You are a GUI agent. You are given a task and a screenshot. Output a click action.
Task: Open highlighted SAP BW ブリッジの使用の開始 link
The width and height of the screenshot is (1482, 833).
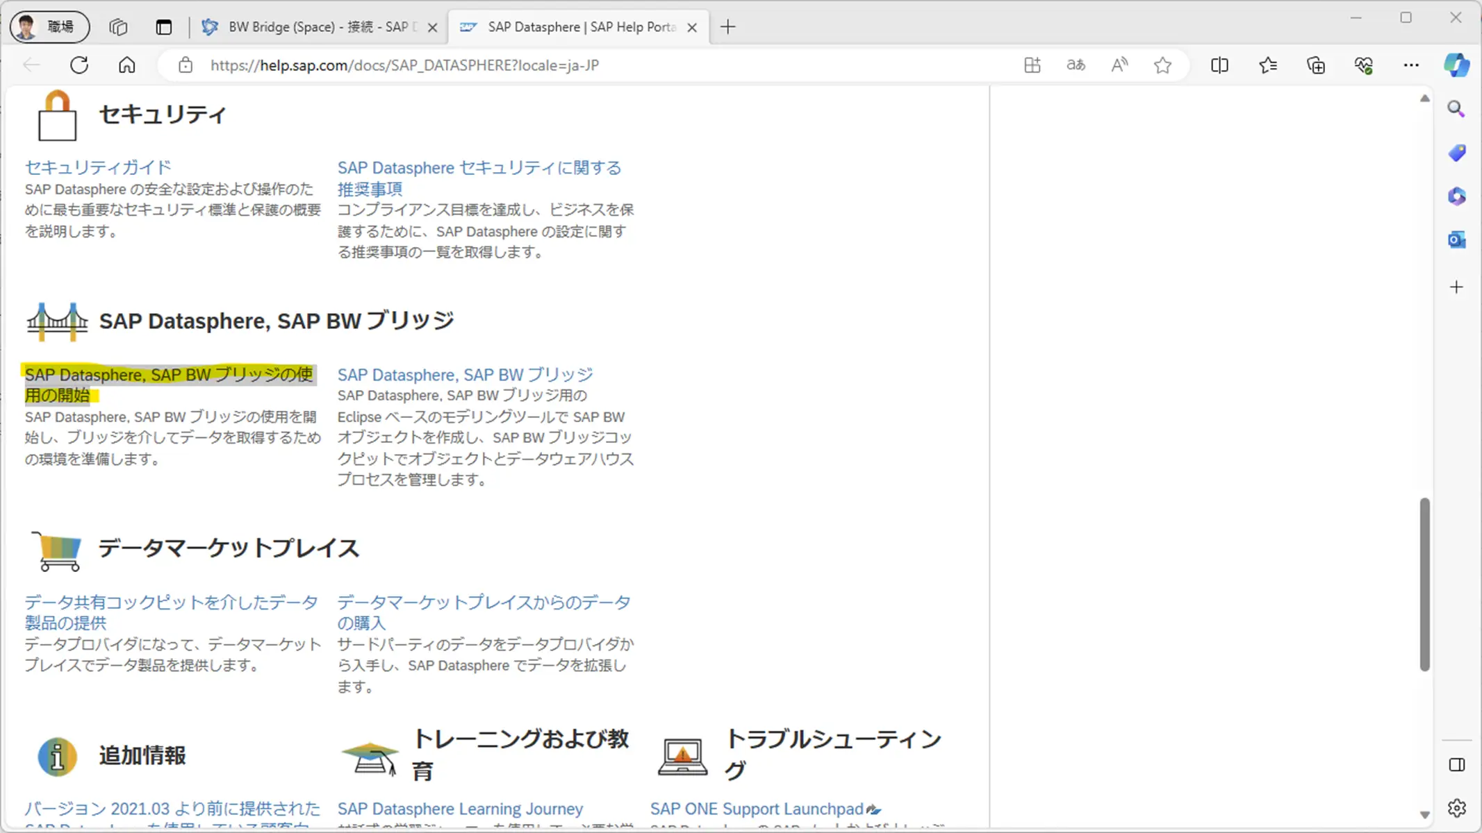169,385
